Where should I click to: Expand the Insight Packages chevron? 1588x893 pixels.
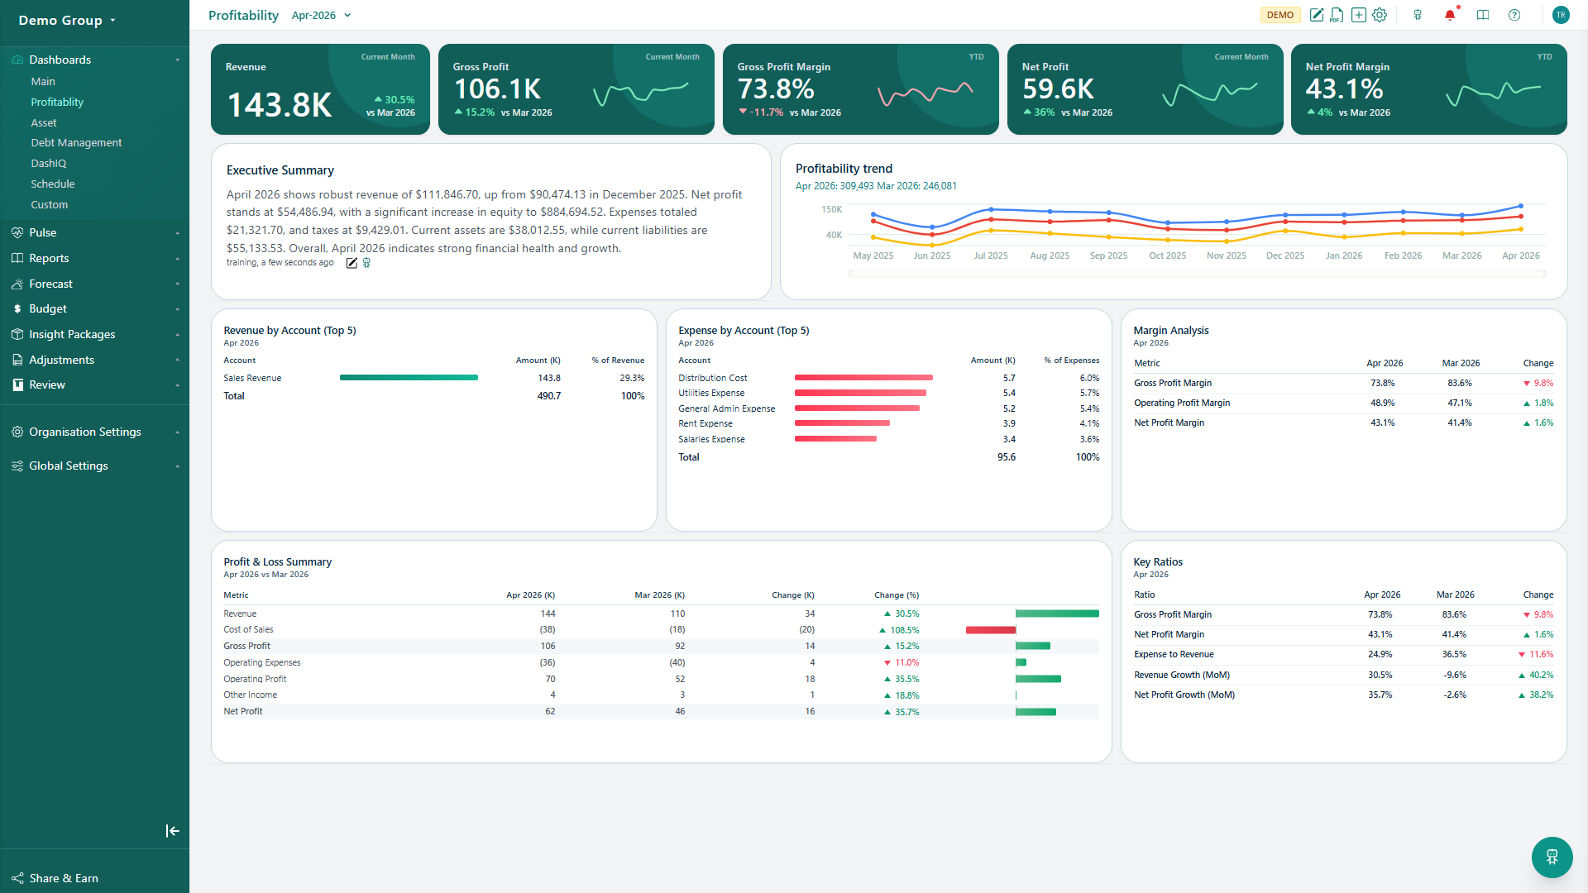(x=177, y=334)
